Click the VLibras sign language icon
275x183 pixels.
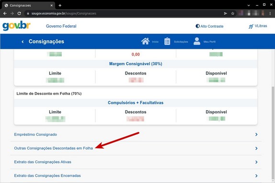click(x=251, y=26)
